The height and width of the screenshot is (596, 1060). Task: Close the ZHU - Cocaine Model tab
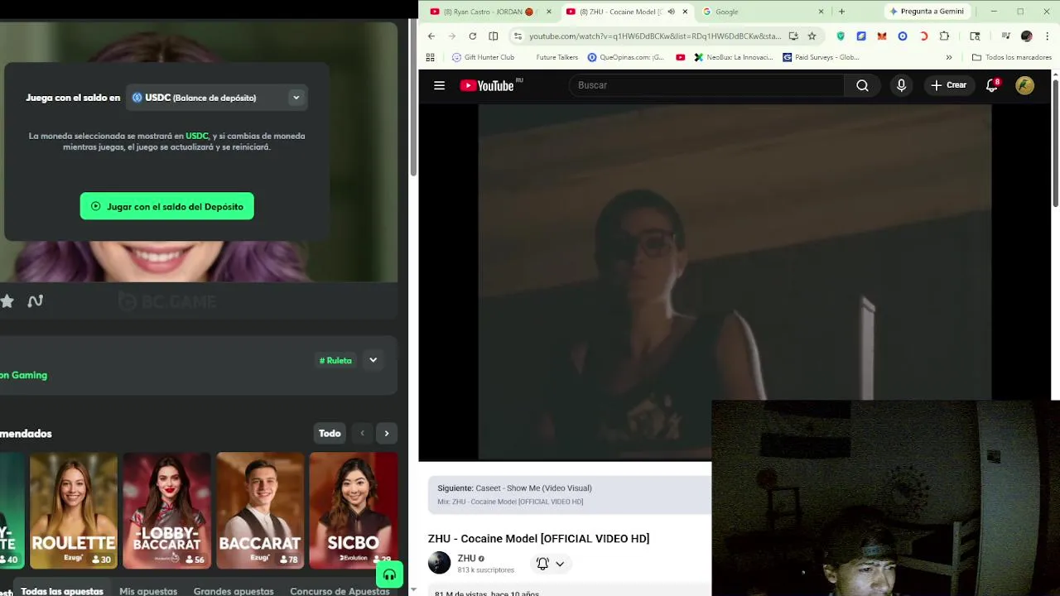685,12
